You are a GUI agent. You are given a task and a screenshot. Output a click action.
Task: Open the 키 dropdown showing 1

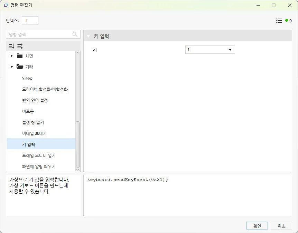(x=210, y=50)
